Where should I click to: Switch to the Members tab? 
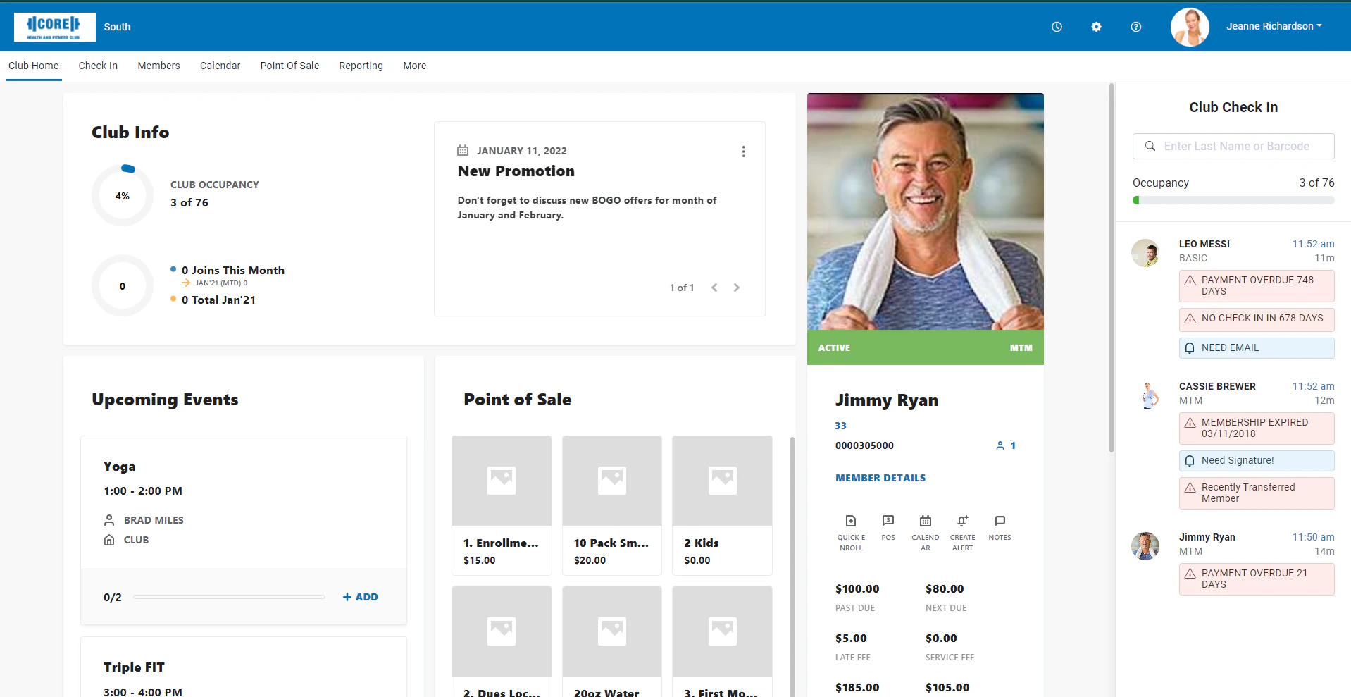(x=158, y=66)
